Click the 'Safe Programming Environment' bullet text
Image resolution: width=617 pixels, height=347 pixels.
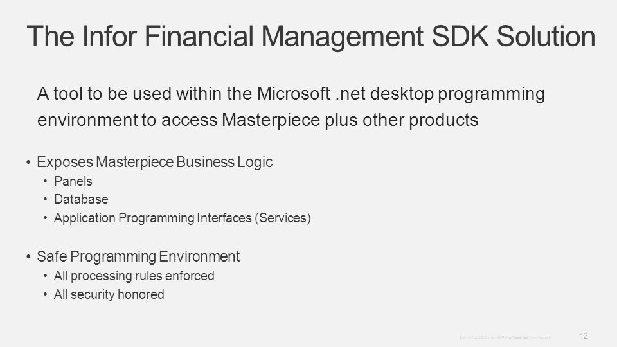coord(138,256)
